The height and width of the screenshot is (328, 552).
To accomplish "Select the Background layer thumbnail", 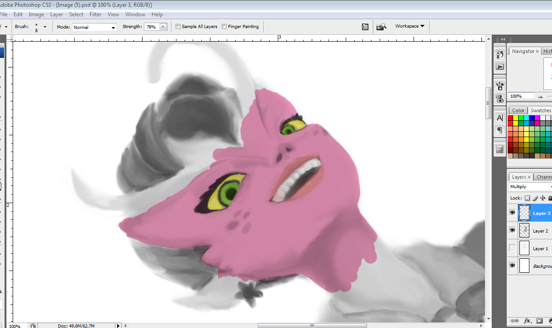I will tap(524, 266).
